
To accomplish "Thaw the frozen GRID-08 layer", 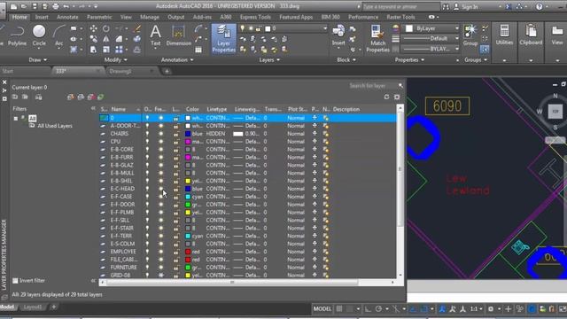I will point(161,276).
